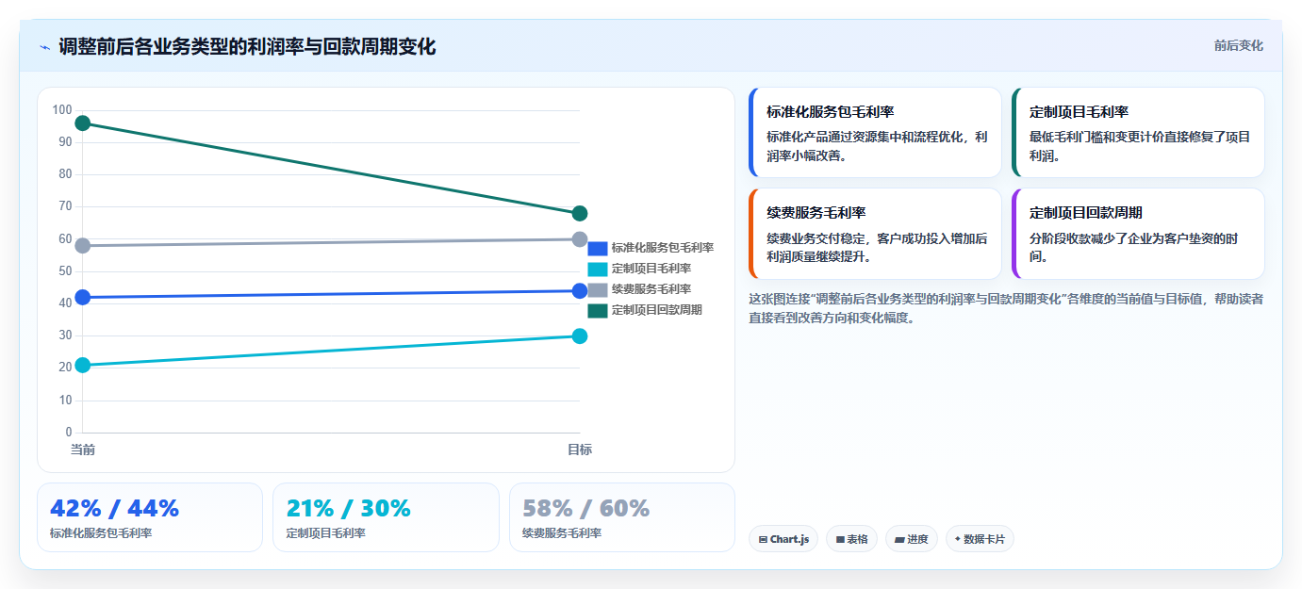
Task: Click the legend text 标准化服务包毛利率
Action: coord(663,248)
